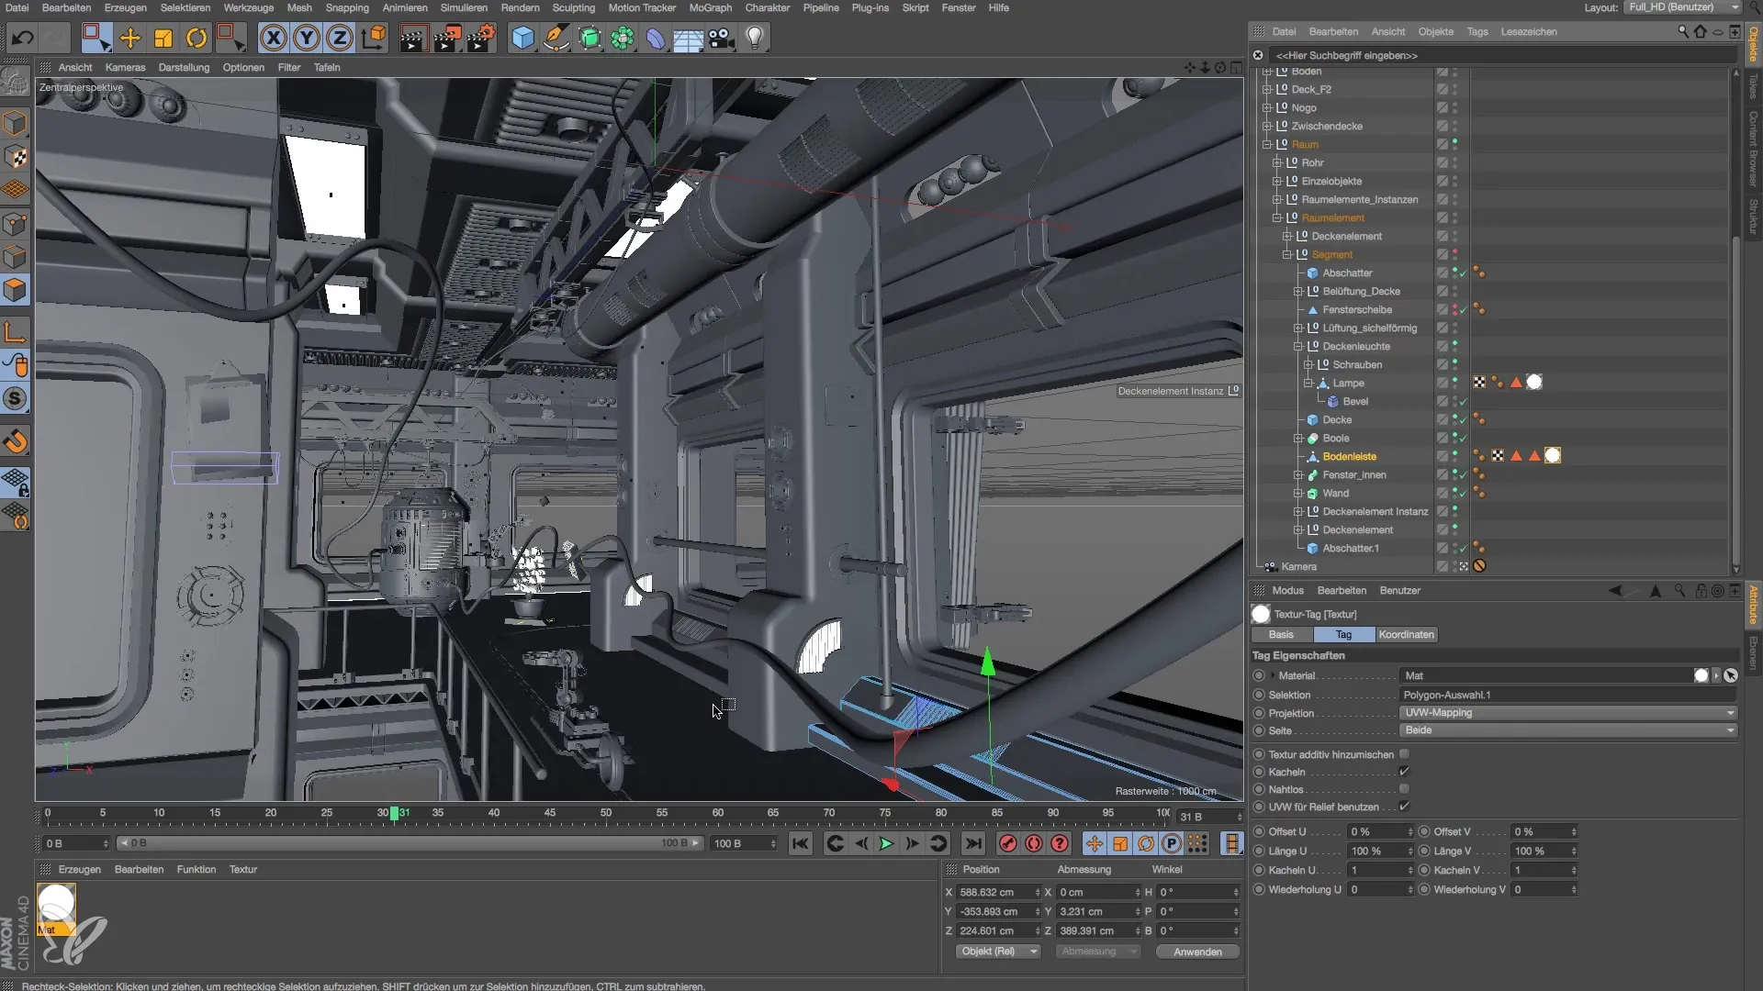1763x991 pixels.
Task: Open the Mesh menu
Action: pos(299,7)
